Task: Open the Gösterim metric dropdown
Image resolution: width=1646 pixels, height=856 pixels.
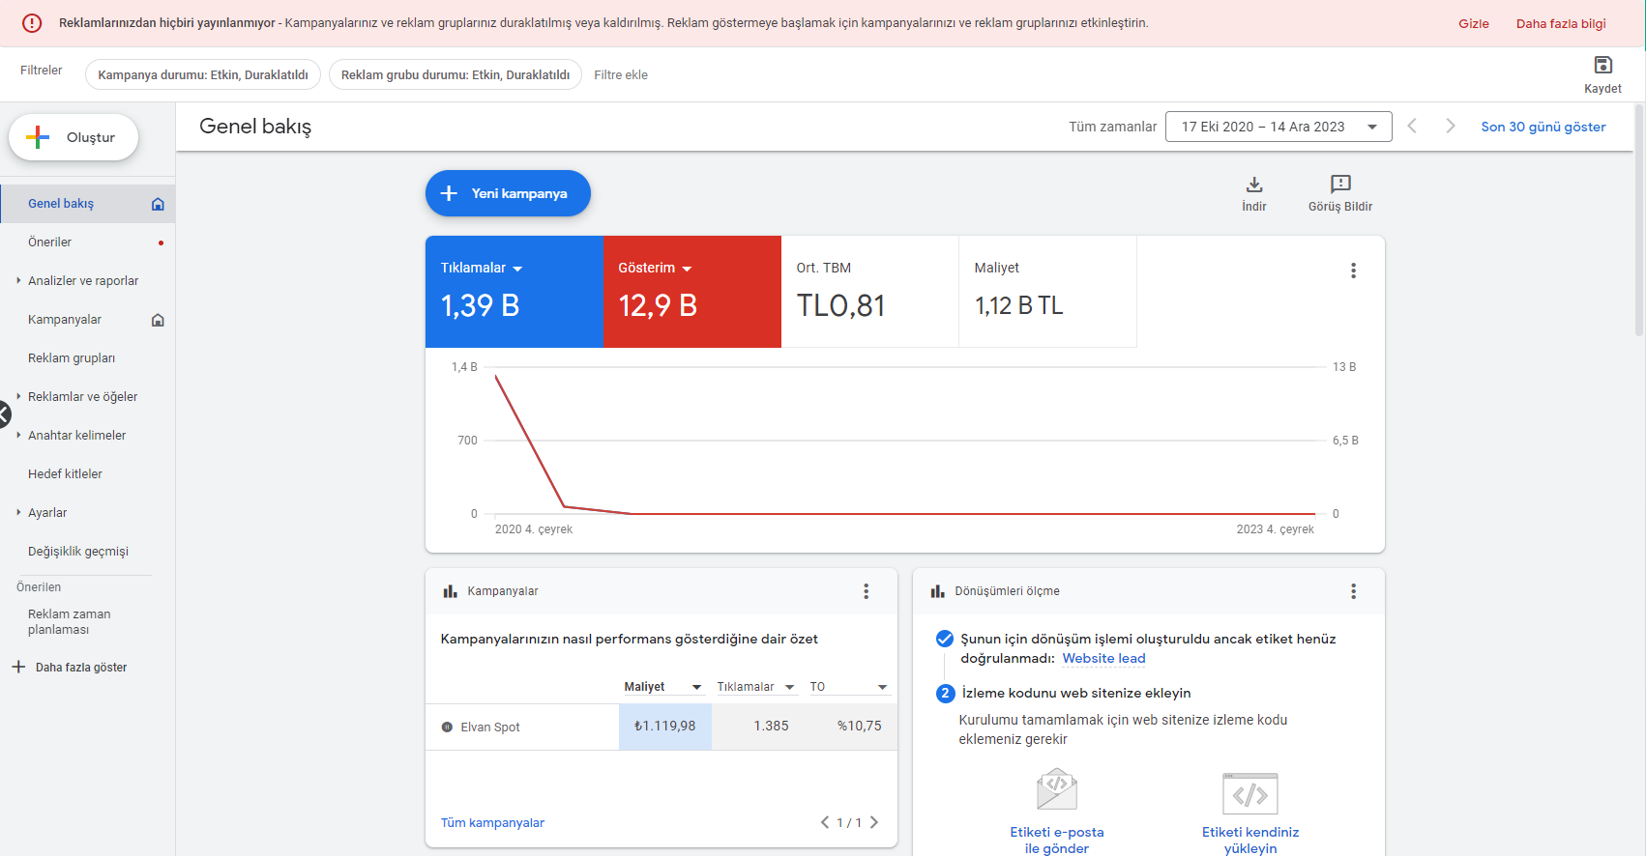Action: coord(687,269)
